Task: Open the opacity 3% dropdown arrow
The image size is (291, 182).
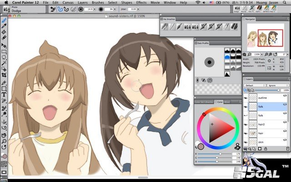Action: (115, 9)
